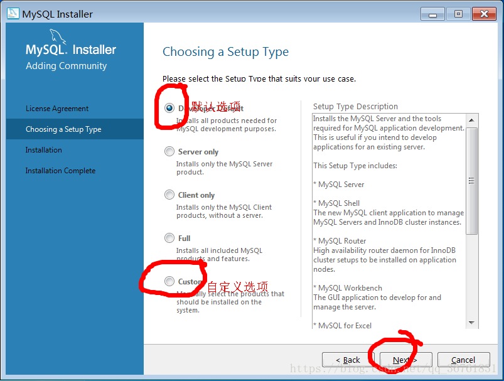504x381 pixels.
Task: Click the Back button
Action: tap(348, 360)
